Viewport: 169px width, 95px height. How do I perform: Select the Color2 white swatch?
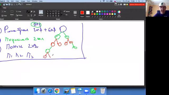pos(88,13)
